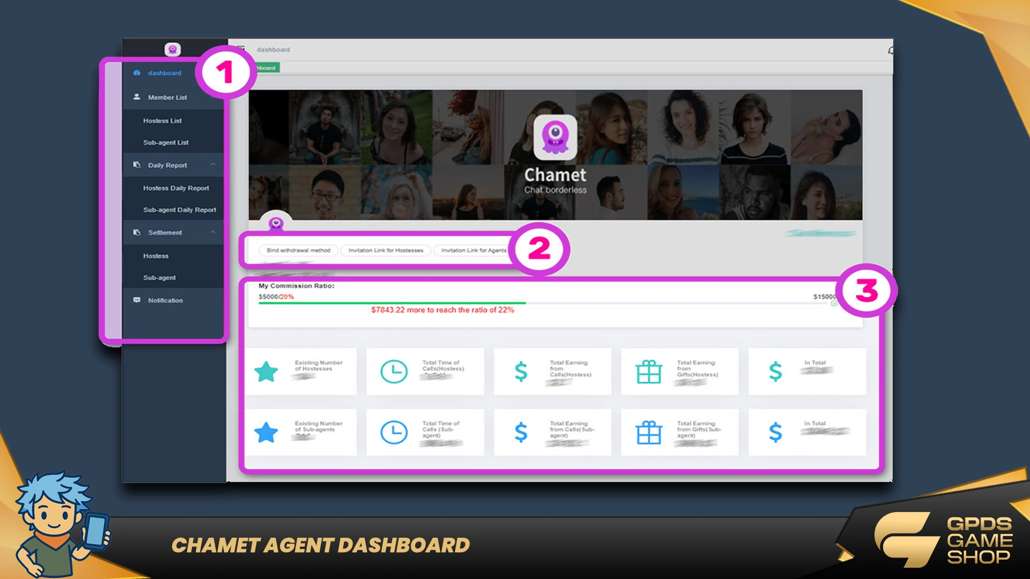Collapse the Daily Report menu chevron
This screenshot has height=579, width=1030.
tap(213, 165)
